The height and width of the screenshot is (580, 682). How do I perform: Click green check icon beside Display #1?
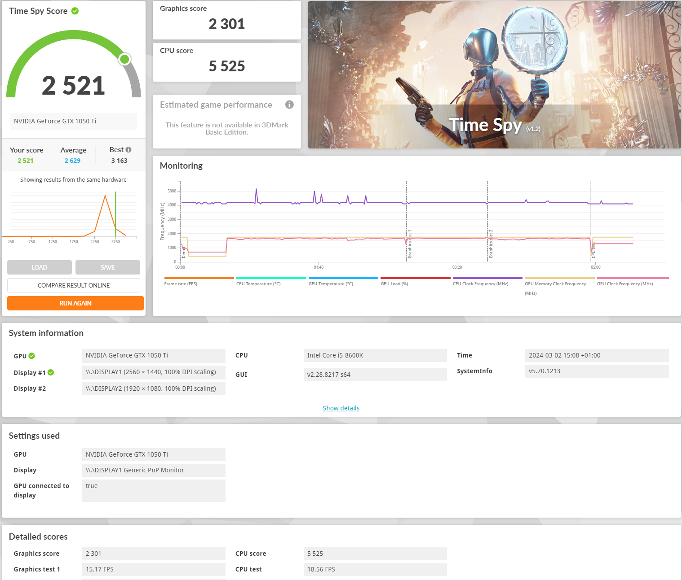pyautogui.click(x=51, y=372)
